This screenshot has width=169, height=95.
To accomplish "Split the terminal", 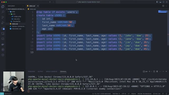I will (x=154, y=72).
